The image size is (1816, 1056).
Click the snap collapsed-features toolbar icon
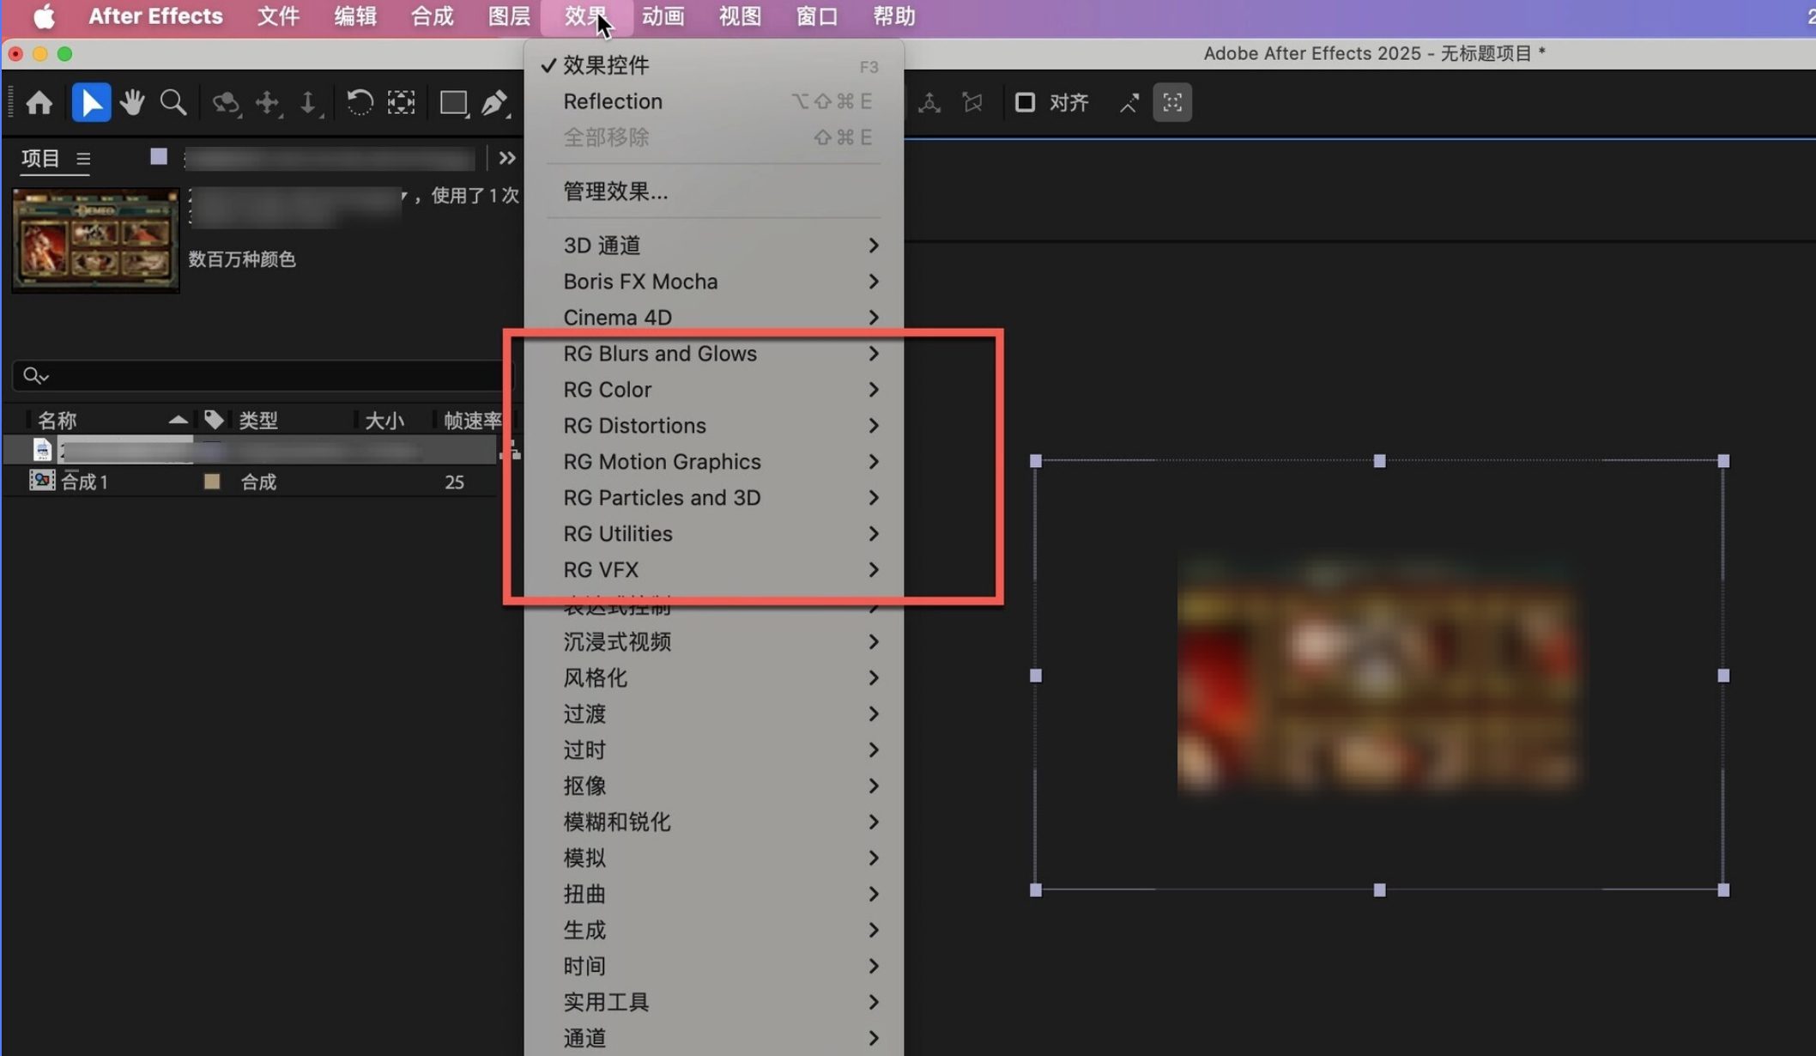[x=1172, y=103]
